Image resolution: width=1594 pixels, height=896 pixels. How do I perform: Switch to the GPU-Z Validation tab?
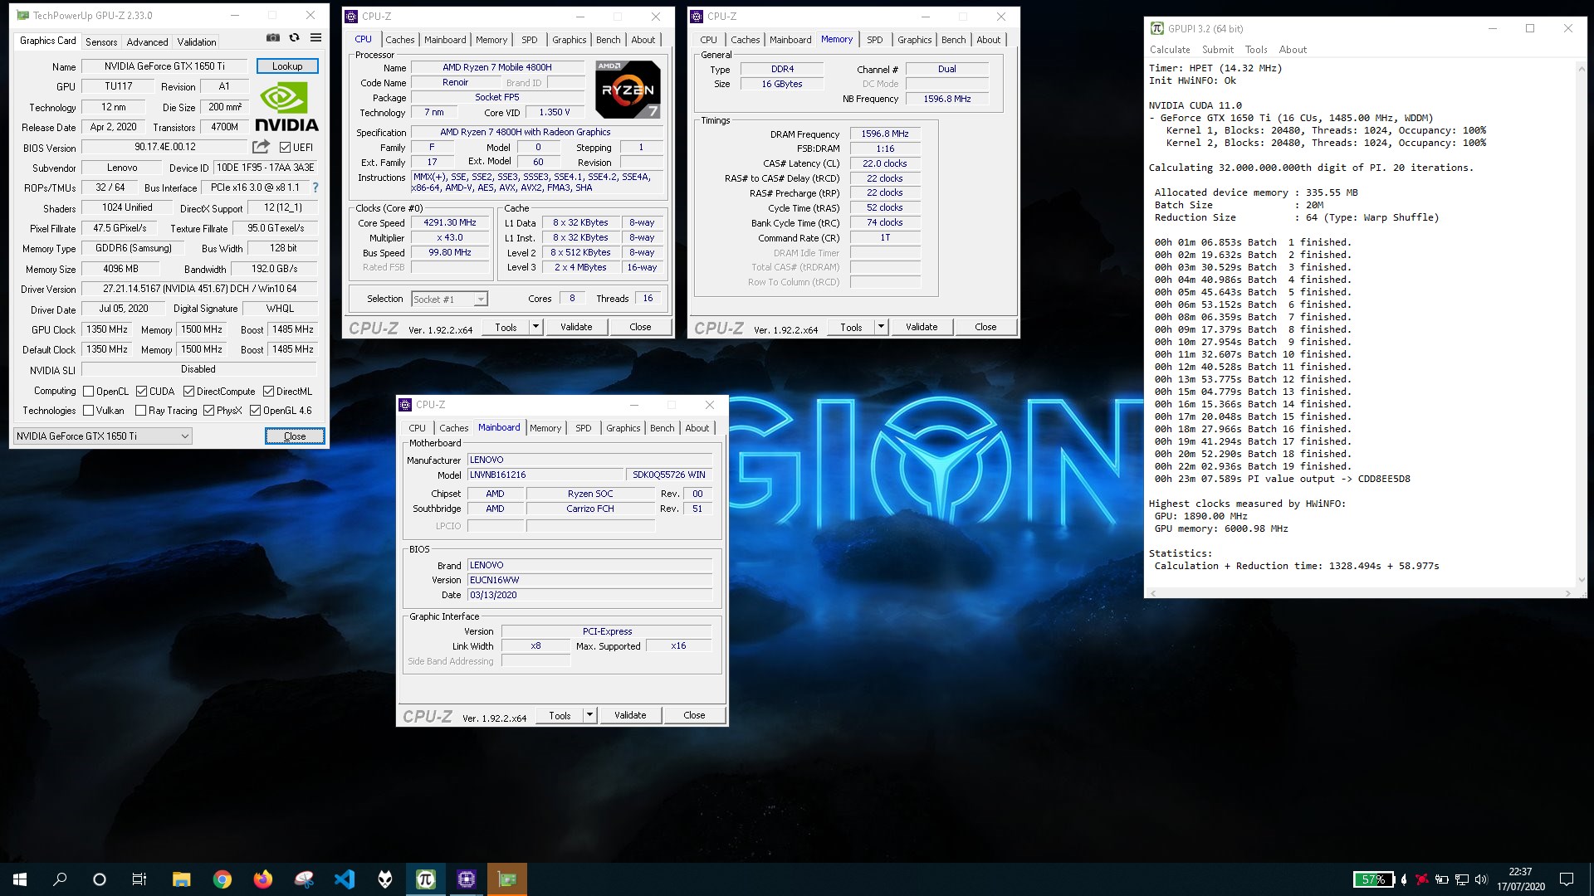pos(197,41)
